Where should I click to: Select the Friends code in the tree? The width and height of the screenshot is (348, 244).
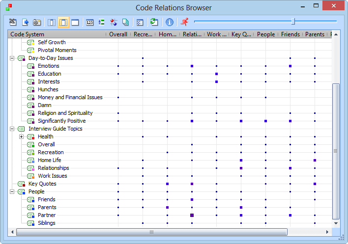(x=46, y=199)
